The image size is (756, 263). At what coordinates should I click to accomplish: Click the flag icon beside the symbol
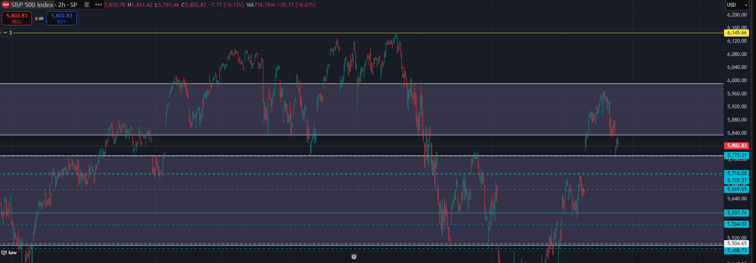[x=87, y=5]
